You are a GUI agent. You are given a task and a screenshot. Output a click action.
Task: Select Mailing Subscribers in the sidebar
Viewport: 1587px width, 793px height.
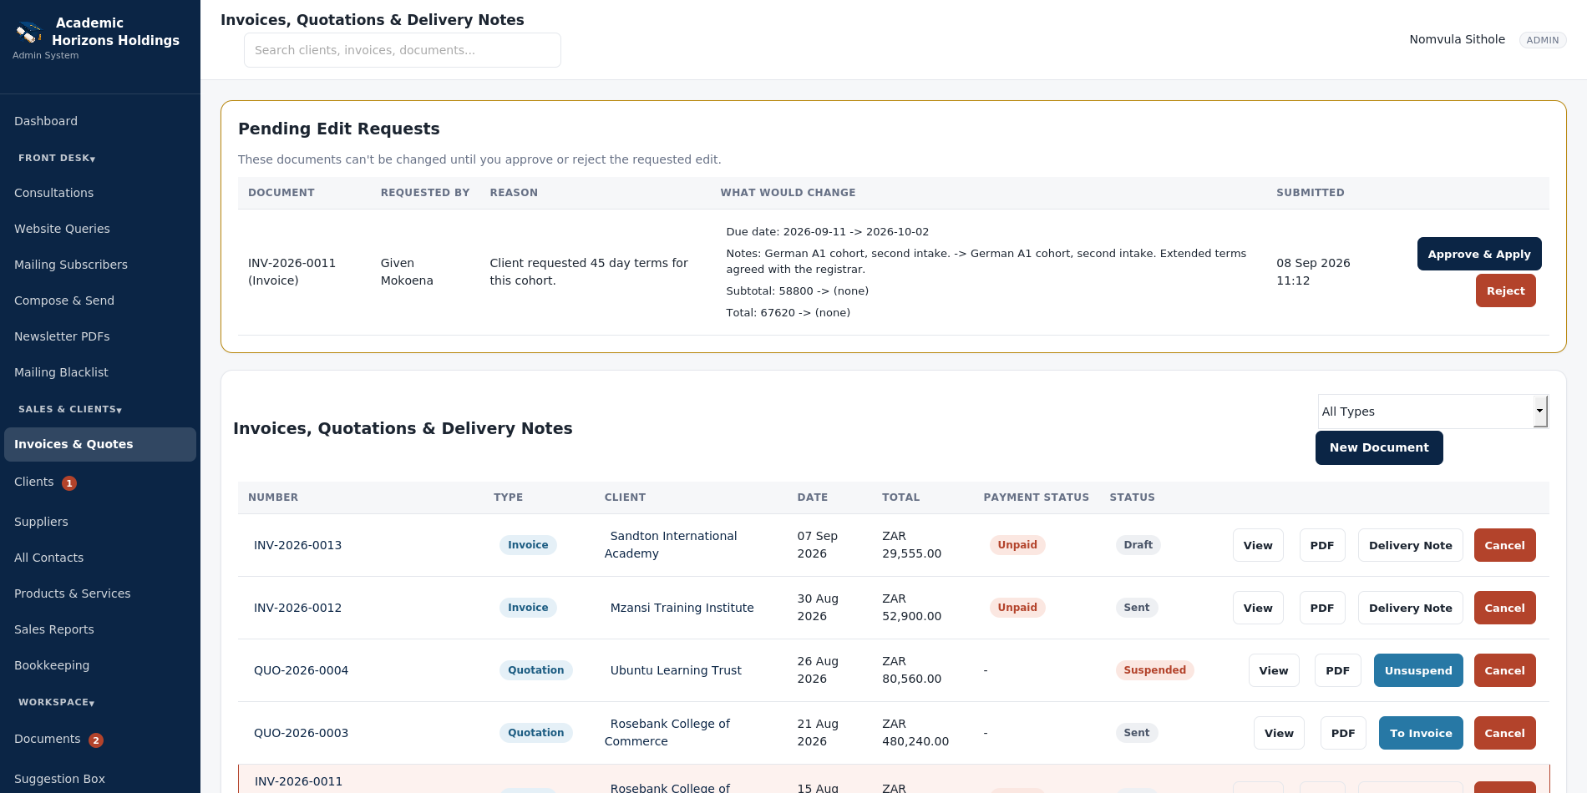[100, 265]
